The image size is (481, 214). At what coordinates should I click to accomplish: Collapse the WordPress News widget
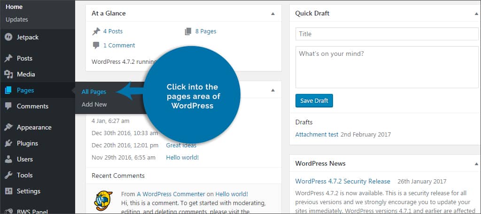pyautogui.click(x=476, y=163)
